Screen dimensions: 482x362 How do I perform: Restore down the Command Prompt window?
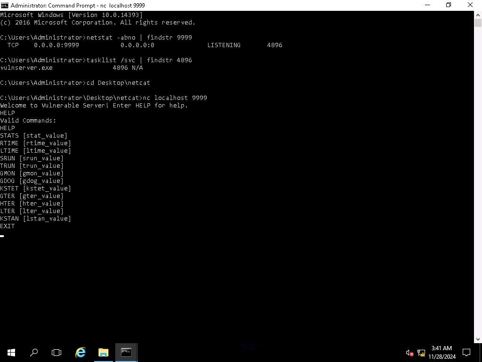pyautogui.click(x=448, y=5)
